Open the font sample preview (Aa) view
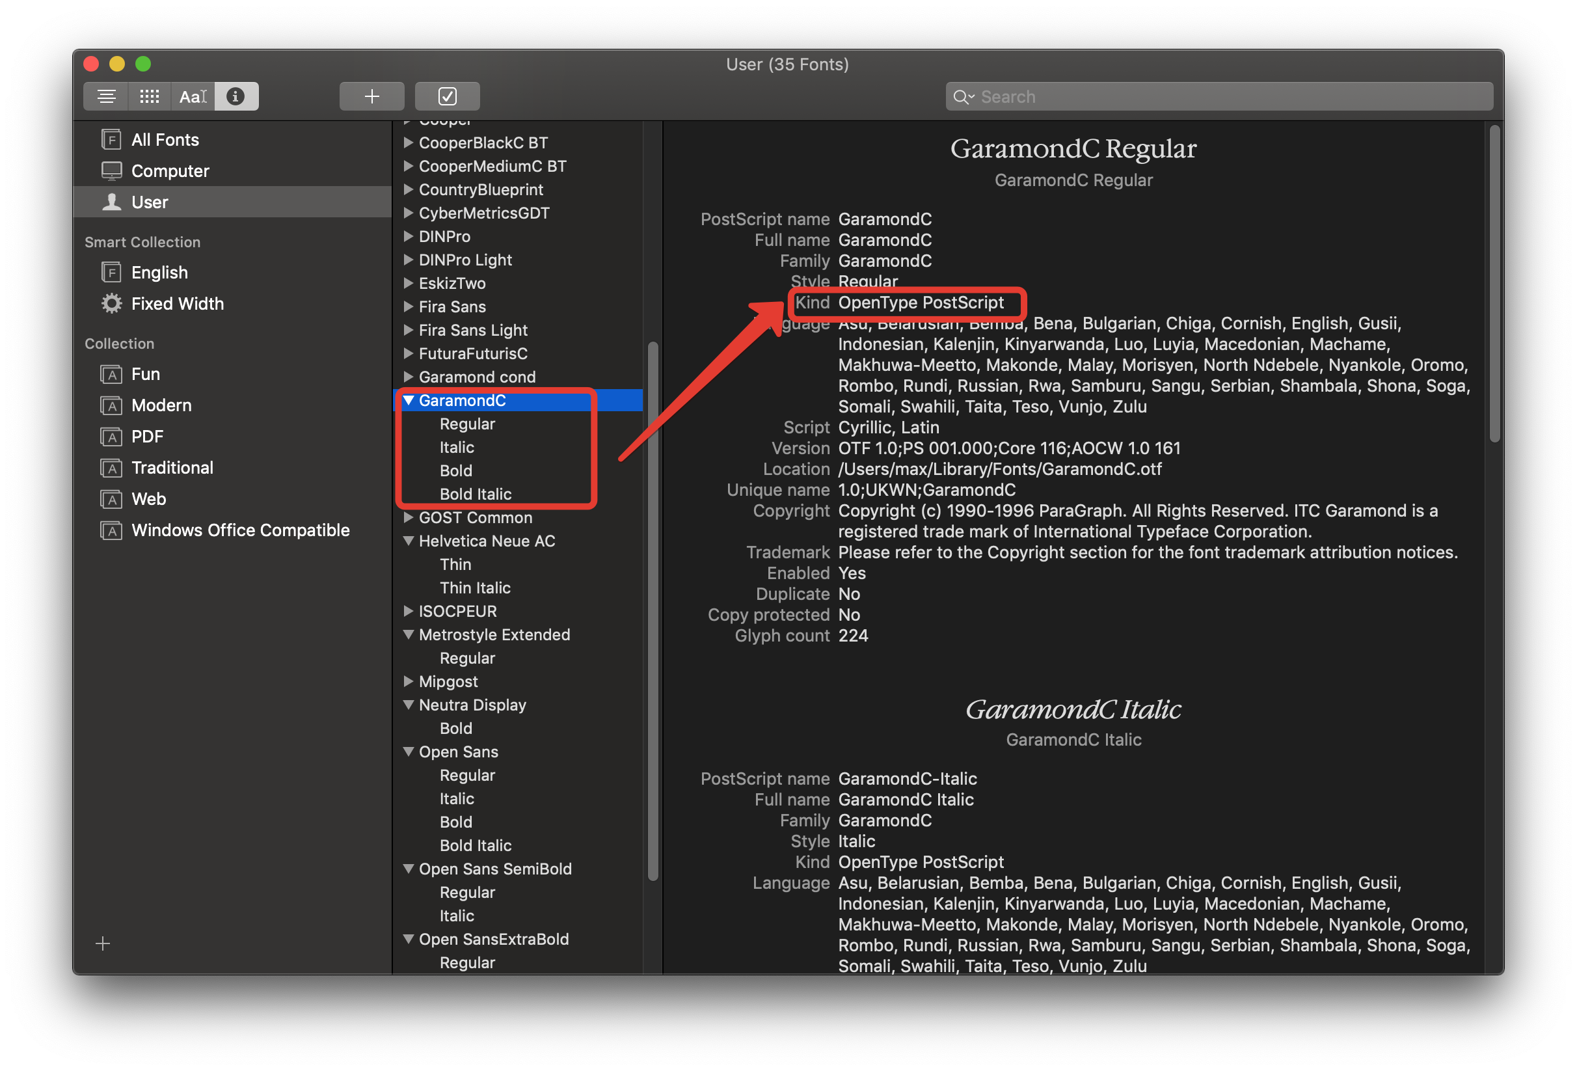This screenshot has width=1577, height=1071. pyautogui.click(x=192, y=96)
